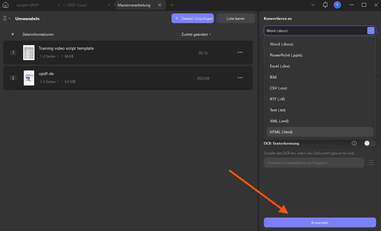Screen dimensions: 381x231
Task: Expand page range 1-5 Seiten
Action: click(49, 82)
